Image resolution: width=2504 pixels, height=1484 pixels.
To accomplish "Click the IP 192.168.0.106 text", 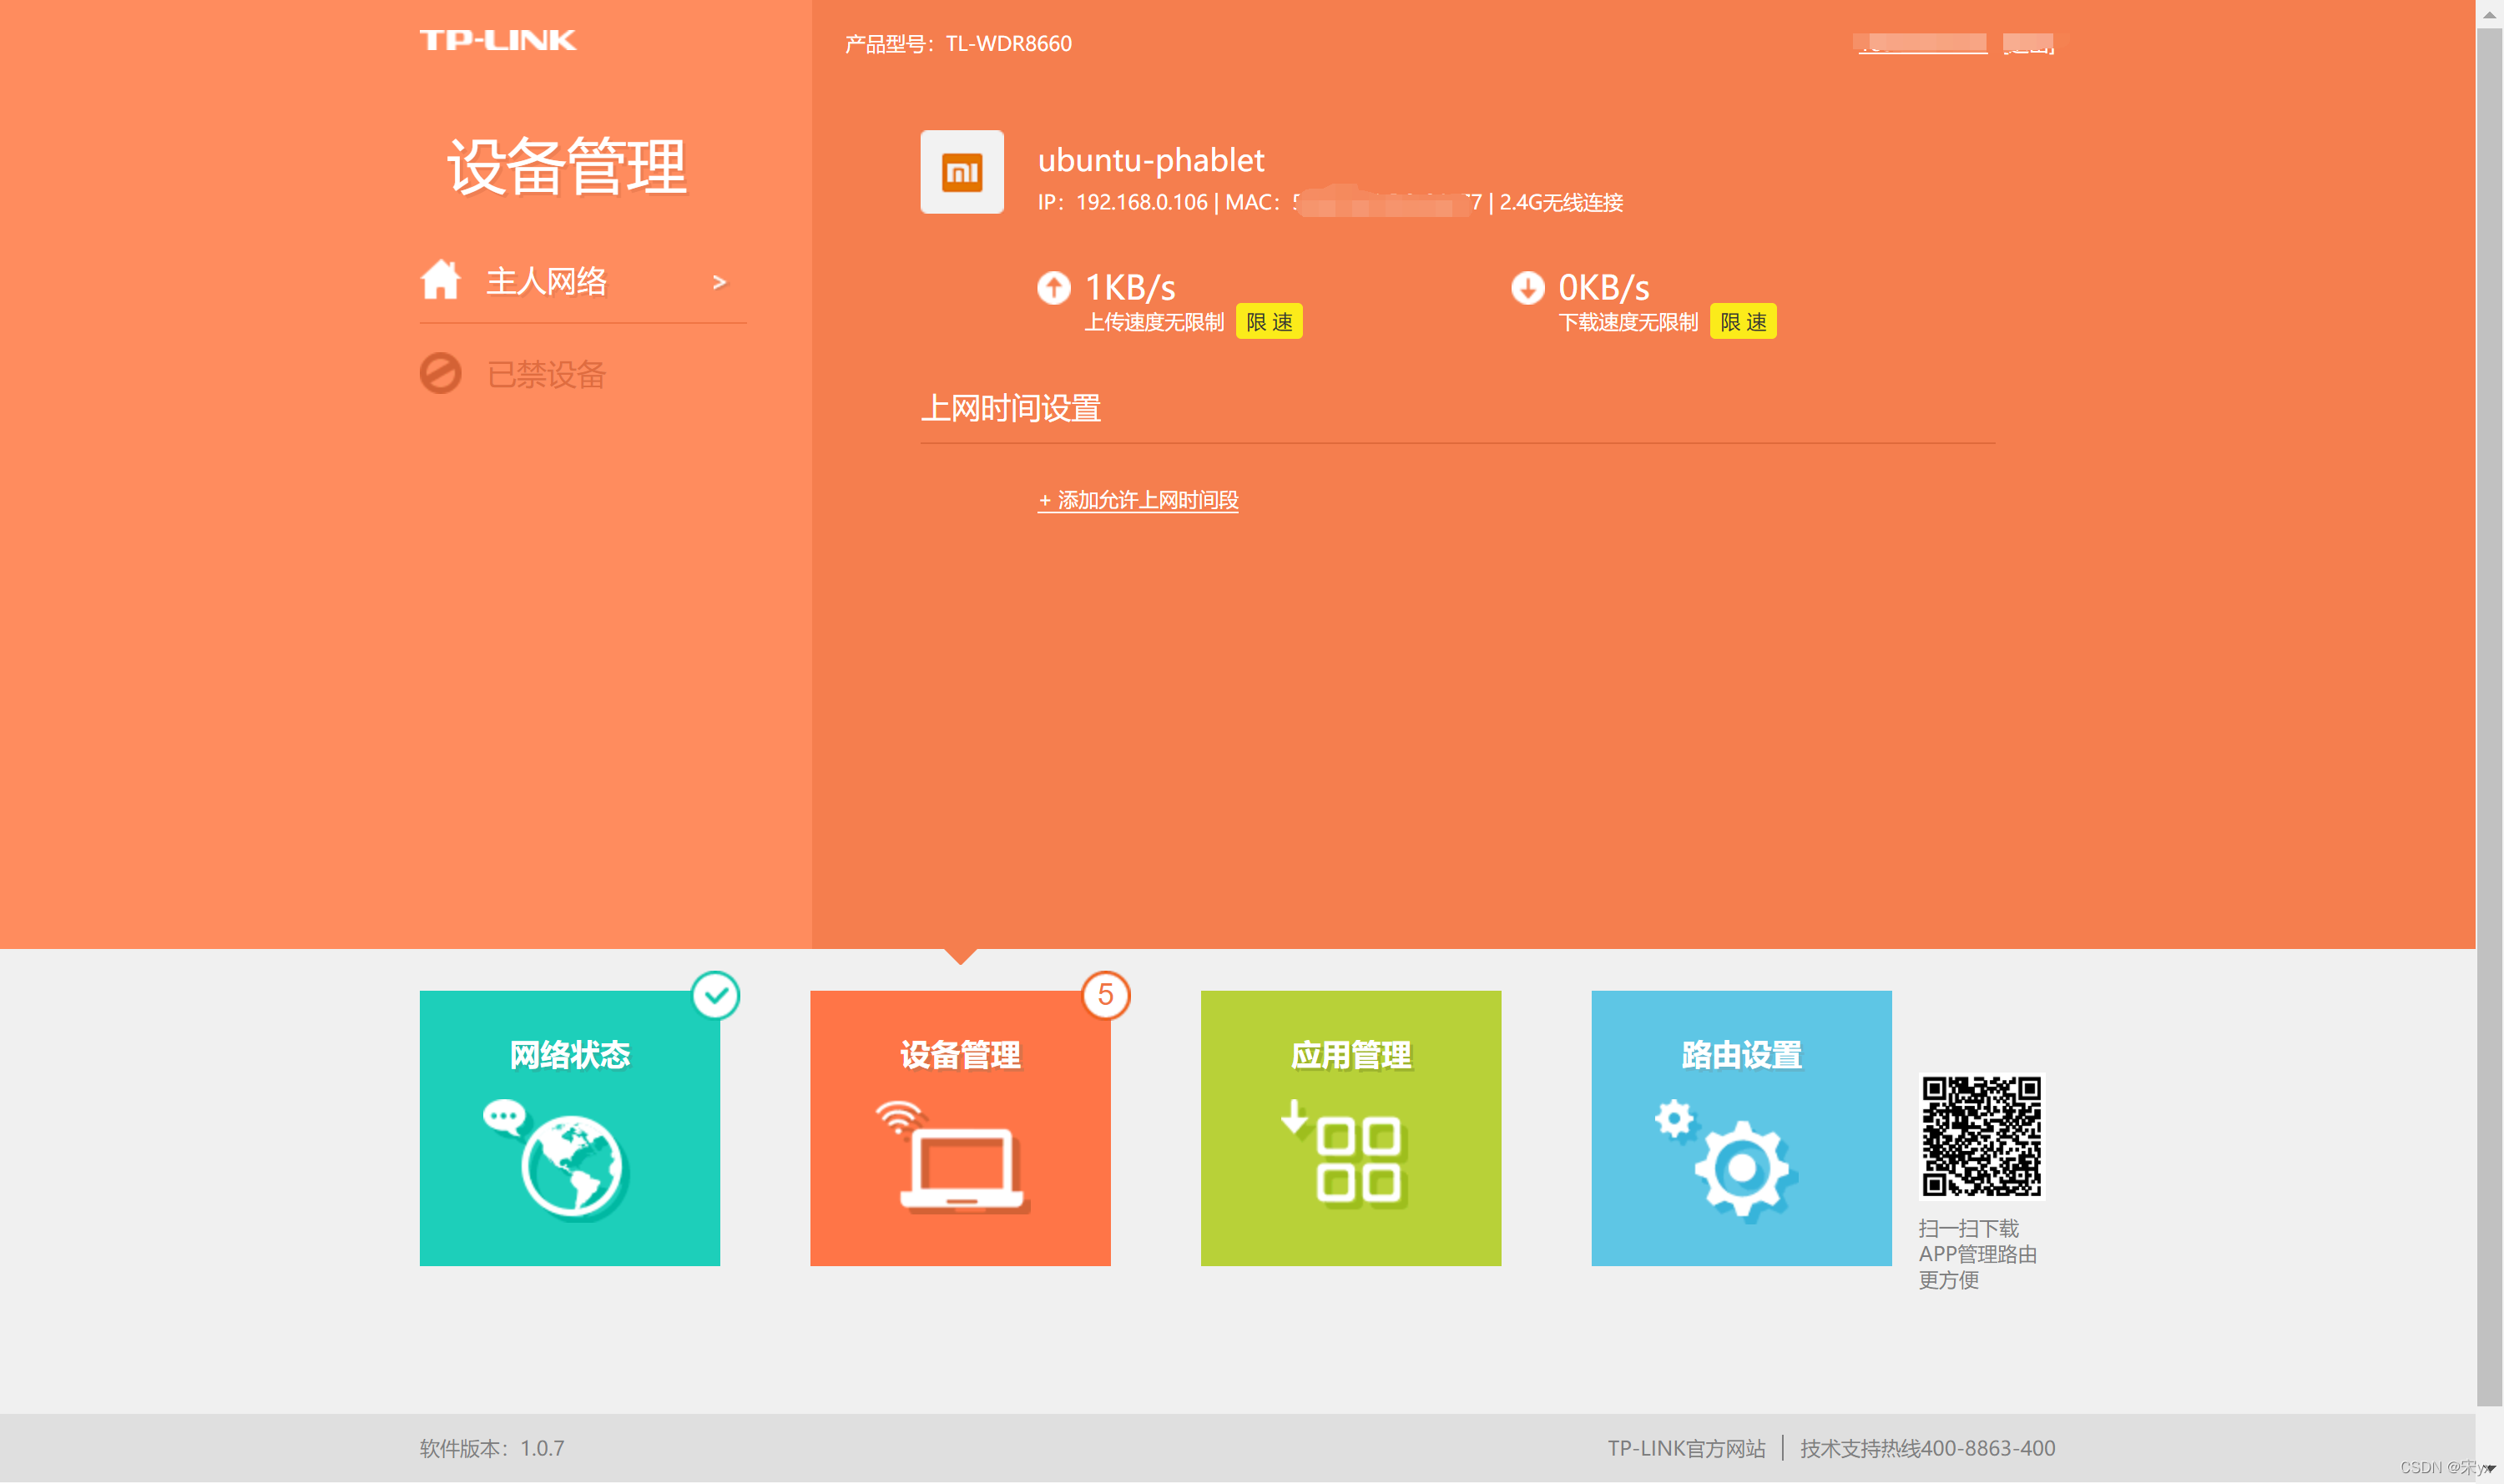I will (x=1123, y=202).
